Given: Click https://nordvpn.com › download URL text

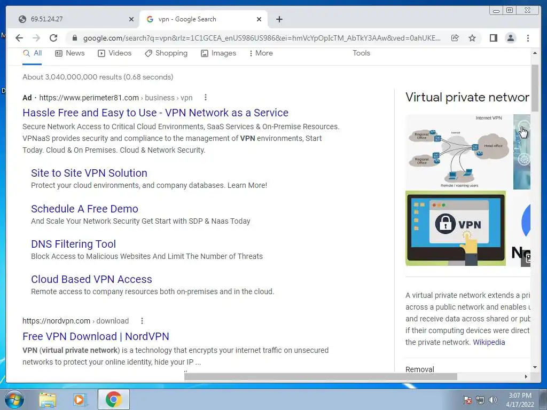Looking at the screenshot, I should click(75, 321).
